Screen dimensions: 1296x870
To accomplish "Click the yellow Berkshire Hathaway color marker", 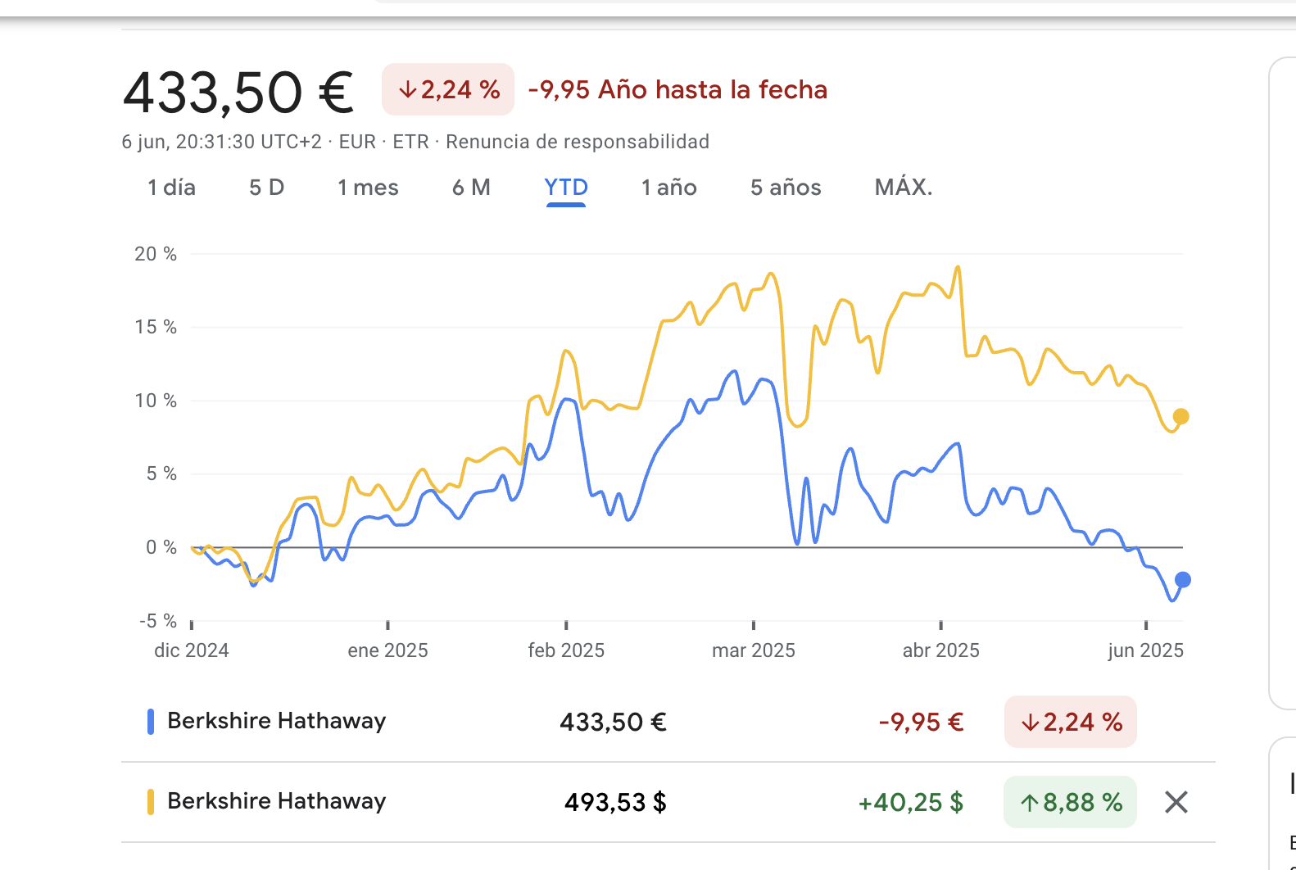I will click(151, 802).
